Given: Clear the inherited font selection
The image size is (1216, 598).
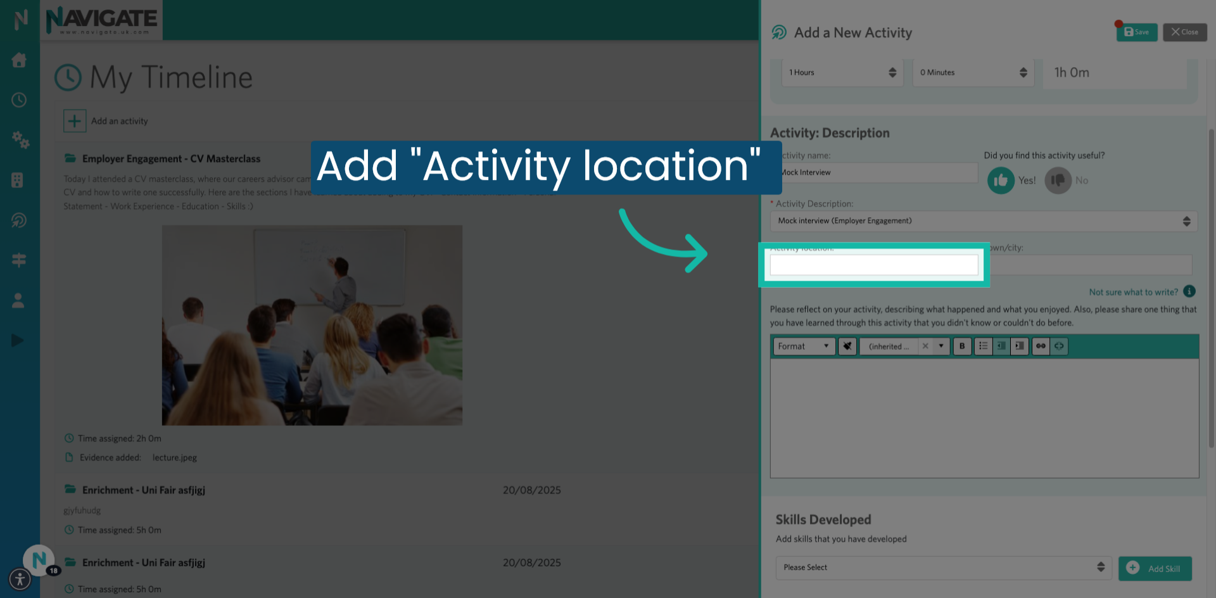Looking at the screenshot, I should (926, 346).
